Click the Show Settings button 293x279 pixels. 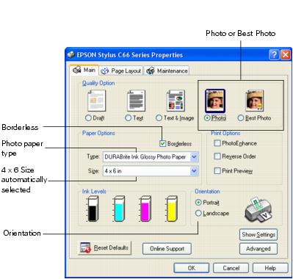(258, 234)
